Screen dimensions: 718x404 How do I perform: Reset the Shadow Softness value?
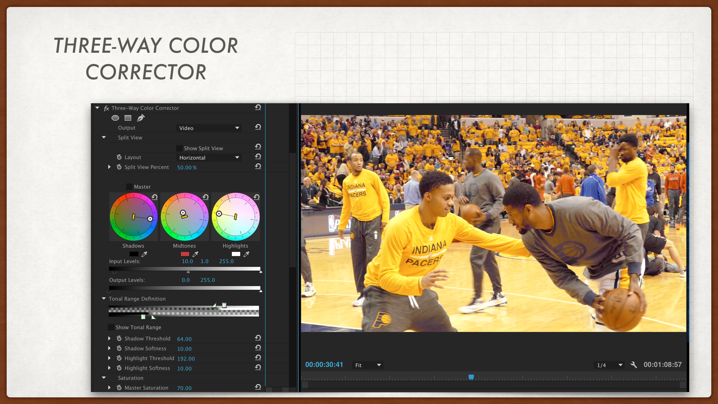(258, 348)
